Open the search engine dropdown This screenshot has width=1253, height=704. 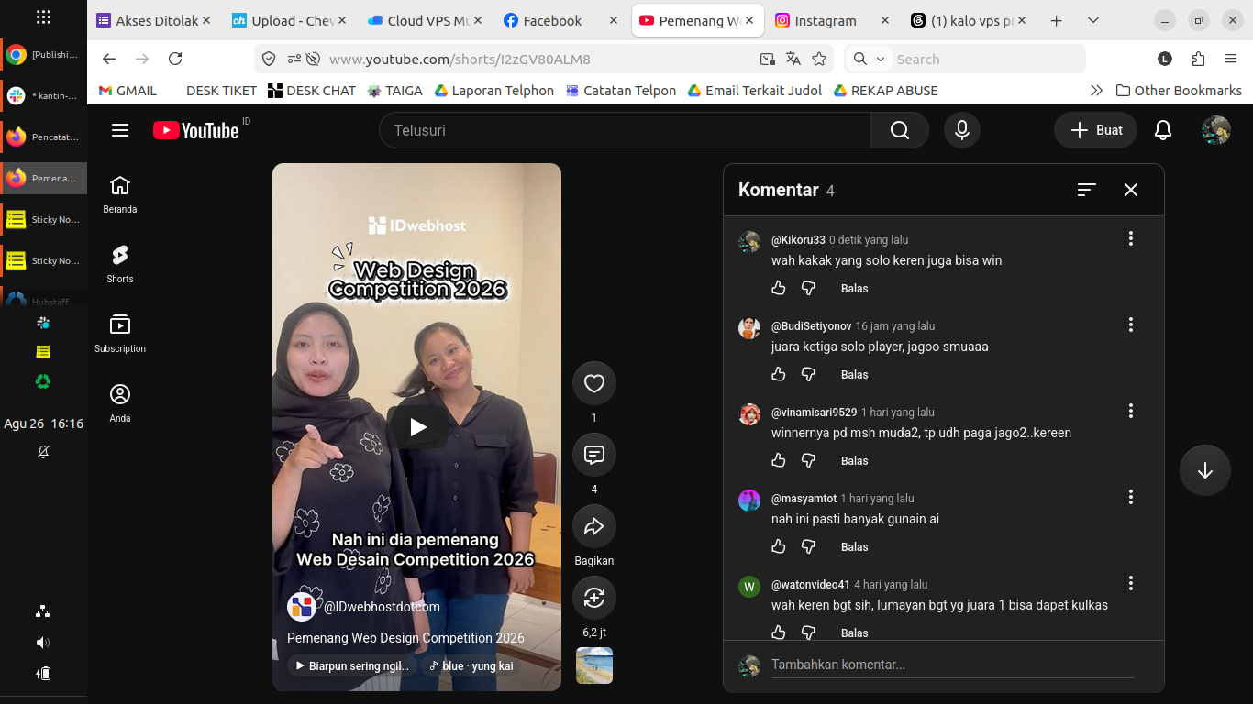(x=869, y=59)
